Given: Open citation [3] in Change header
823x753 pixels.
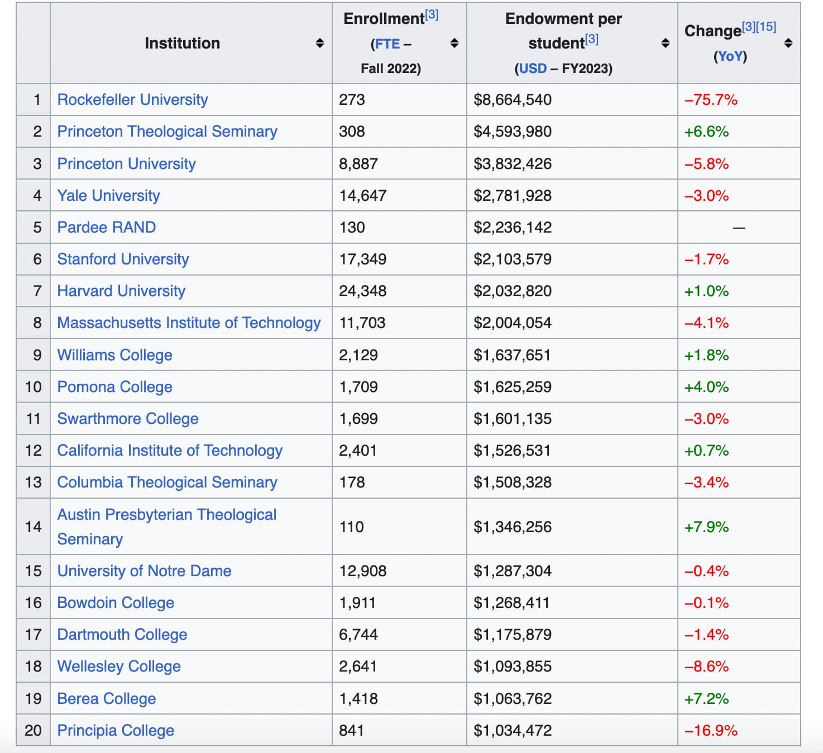Looking at the screenshot, I should point(749,26).
